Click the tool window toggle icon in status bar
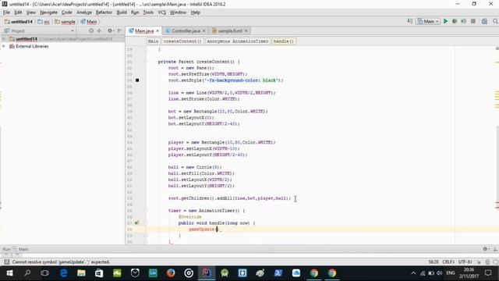The height and width of the screenshot is (281, 499). point(6,262)
